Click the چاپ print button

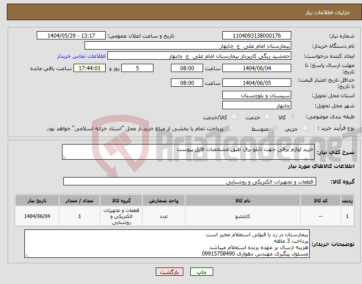tap(202, 272)
